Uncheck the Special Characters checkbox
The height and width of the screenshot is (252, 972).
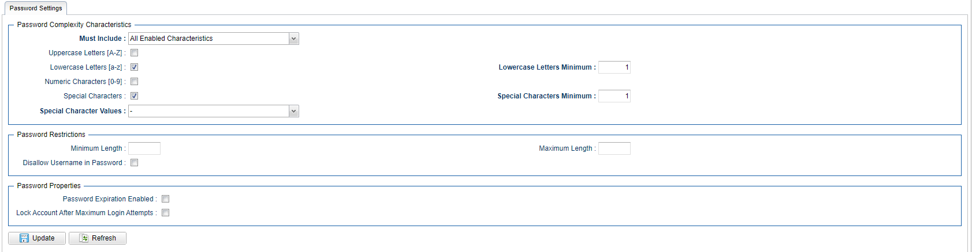(134, 96)
